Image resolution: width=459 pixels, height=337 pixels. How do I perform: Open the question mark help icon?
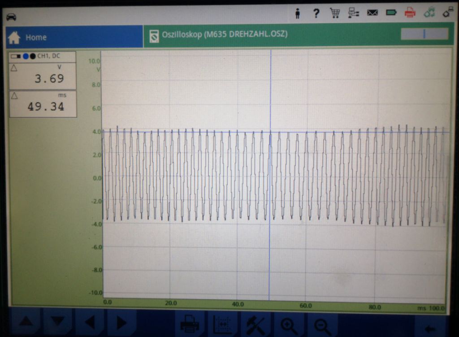[x=316, y=13]
